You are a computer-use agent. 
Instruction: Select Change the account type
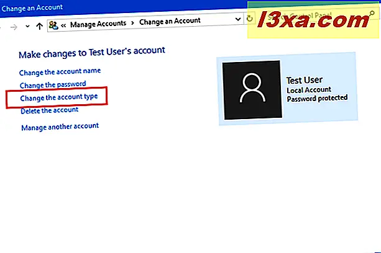click(x=59, y=97)
